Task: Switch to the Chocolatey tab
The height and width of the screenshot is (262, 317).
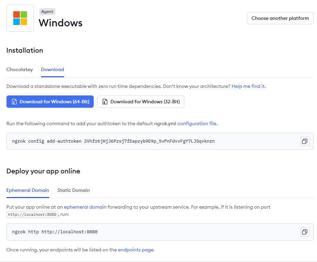Action: point(19,69)
